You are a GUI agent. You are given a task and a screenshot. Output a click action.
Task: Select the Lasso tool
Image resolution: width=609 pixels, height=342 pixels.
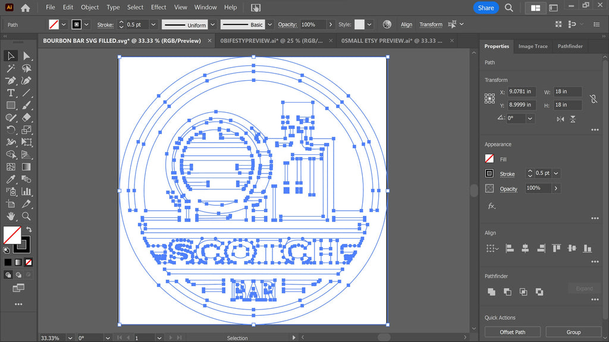coord(26,68)
